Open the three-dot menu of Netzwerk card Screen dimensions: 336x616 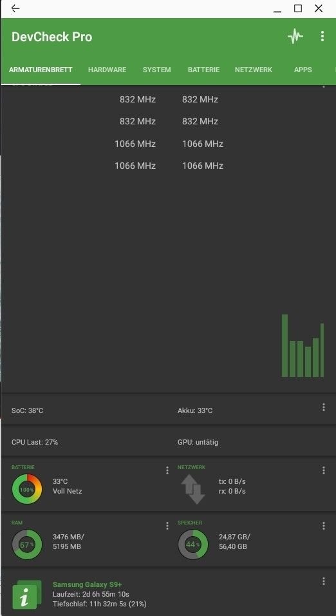coord(323,470)
